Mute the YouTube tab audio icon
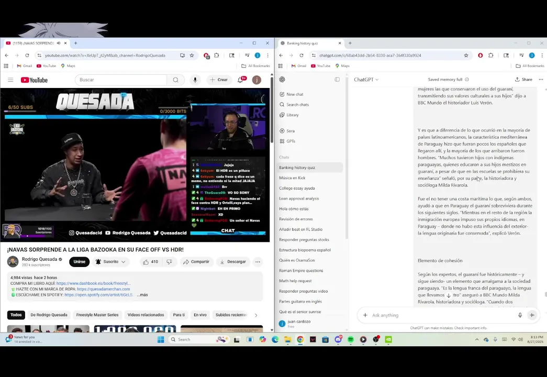 click(x=58, y=43)
